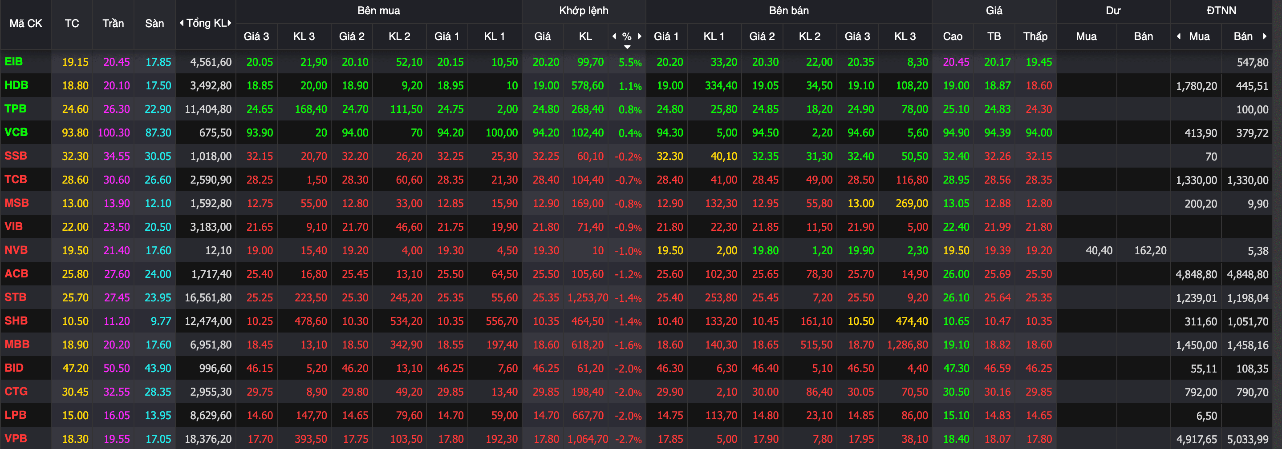The height and width of the screenshot is (449, 1282).
Task: Open SSB stock symbol
Action: 16,156
